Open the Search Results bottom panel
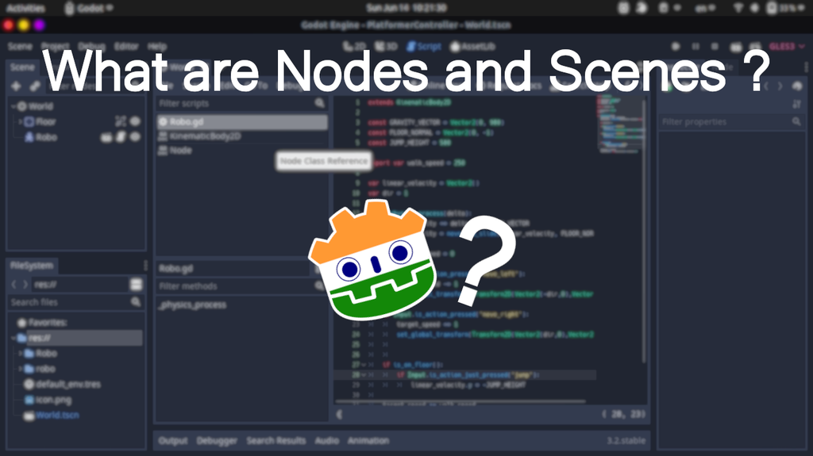The width and height of the screenshot is (813, 456). coord(275,440)
